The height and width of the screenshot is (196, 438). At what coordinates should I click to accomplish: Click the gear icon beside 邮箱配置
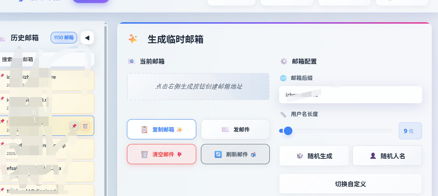click(x=284, y=61)
